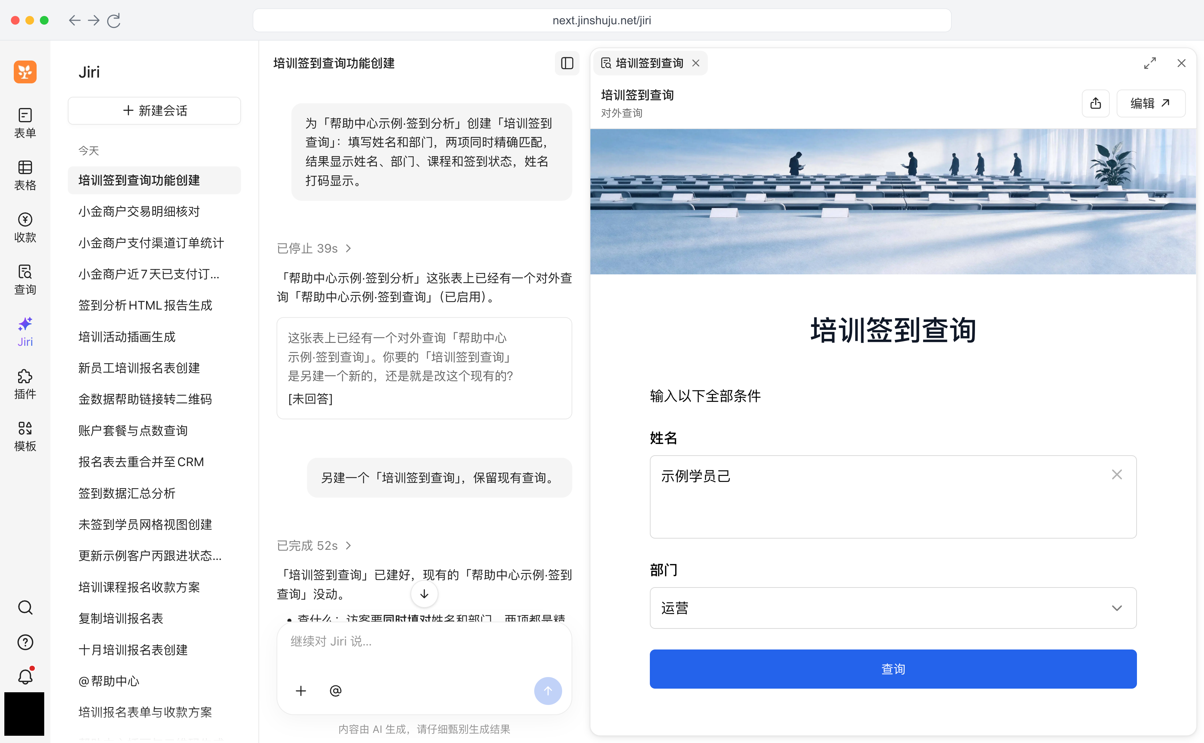The height and width of the screenshot is (743, 1204).
Task: Open the 报名表去重合并至 CRM conversation
Action: pos(154,462)
